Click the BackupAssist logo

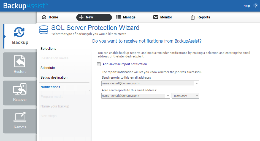tap(26, 6)
